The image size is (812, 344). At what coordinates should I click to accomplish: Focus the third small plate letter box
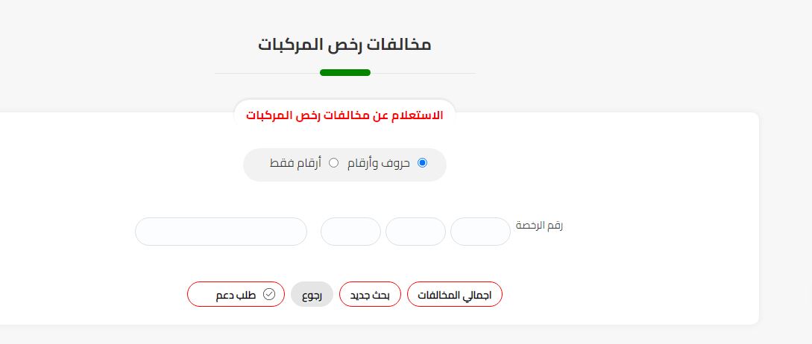[350, 232]
